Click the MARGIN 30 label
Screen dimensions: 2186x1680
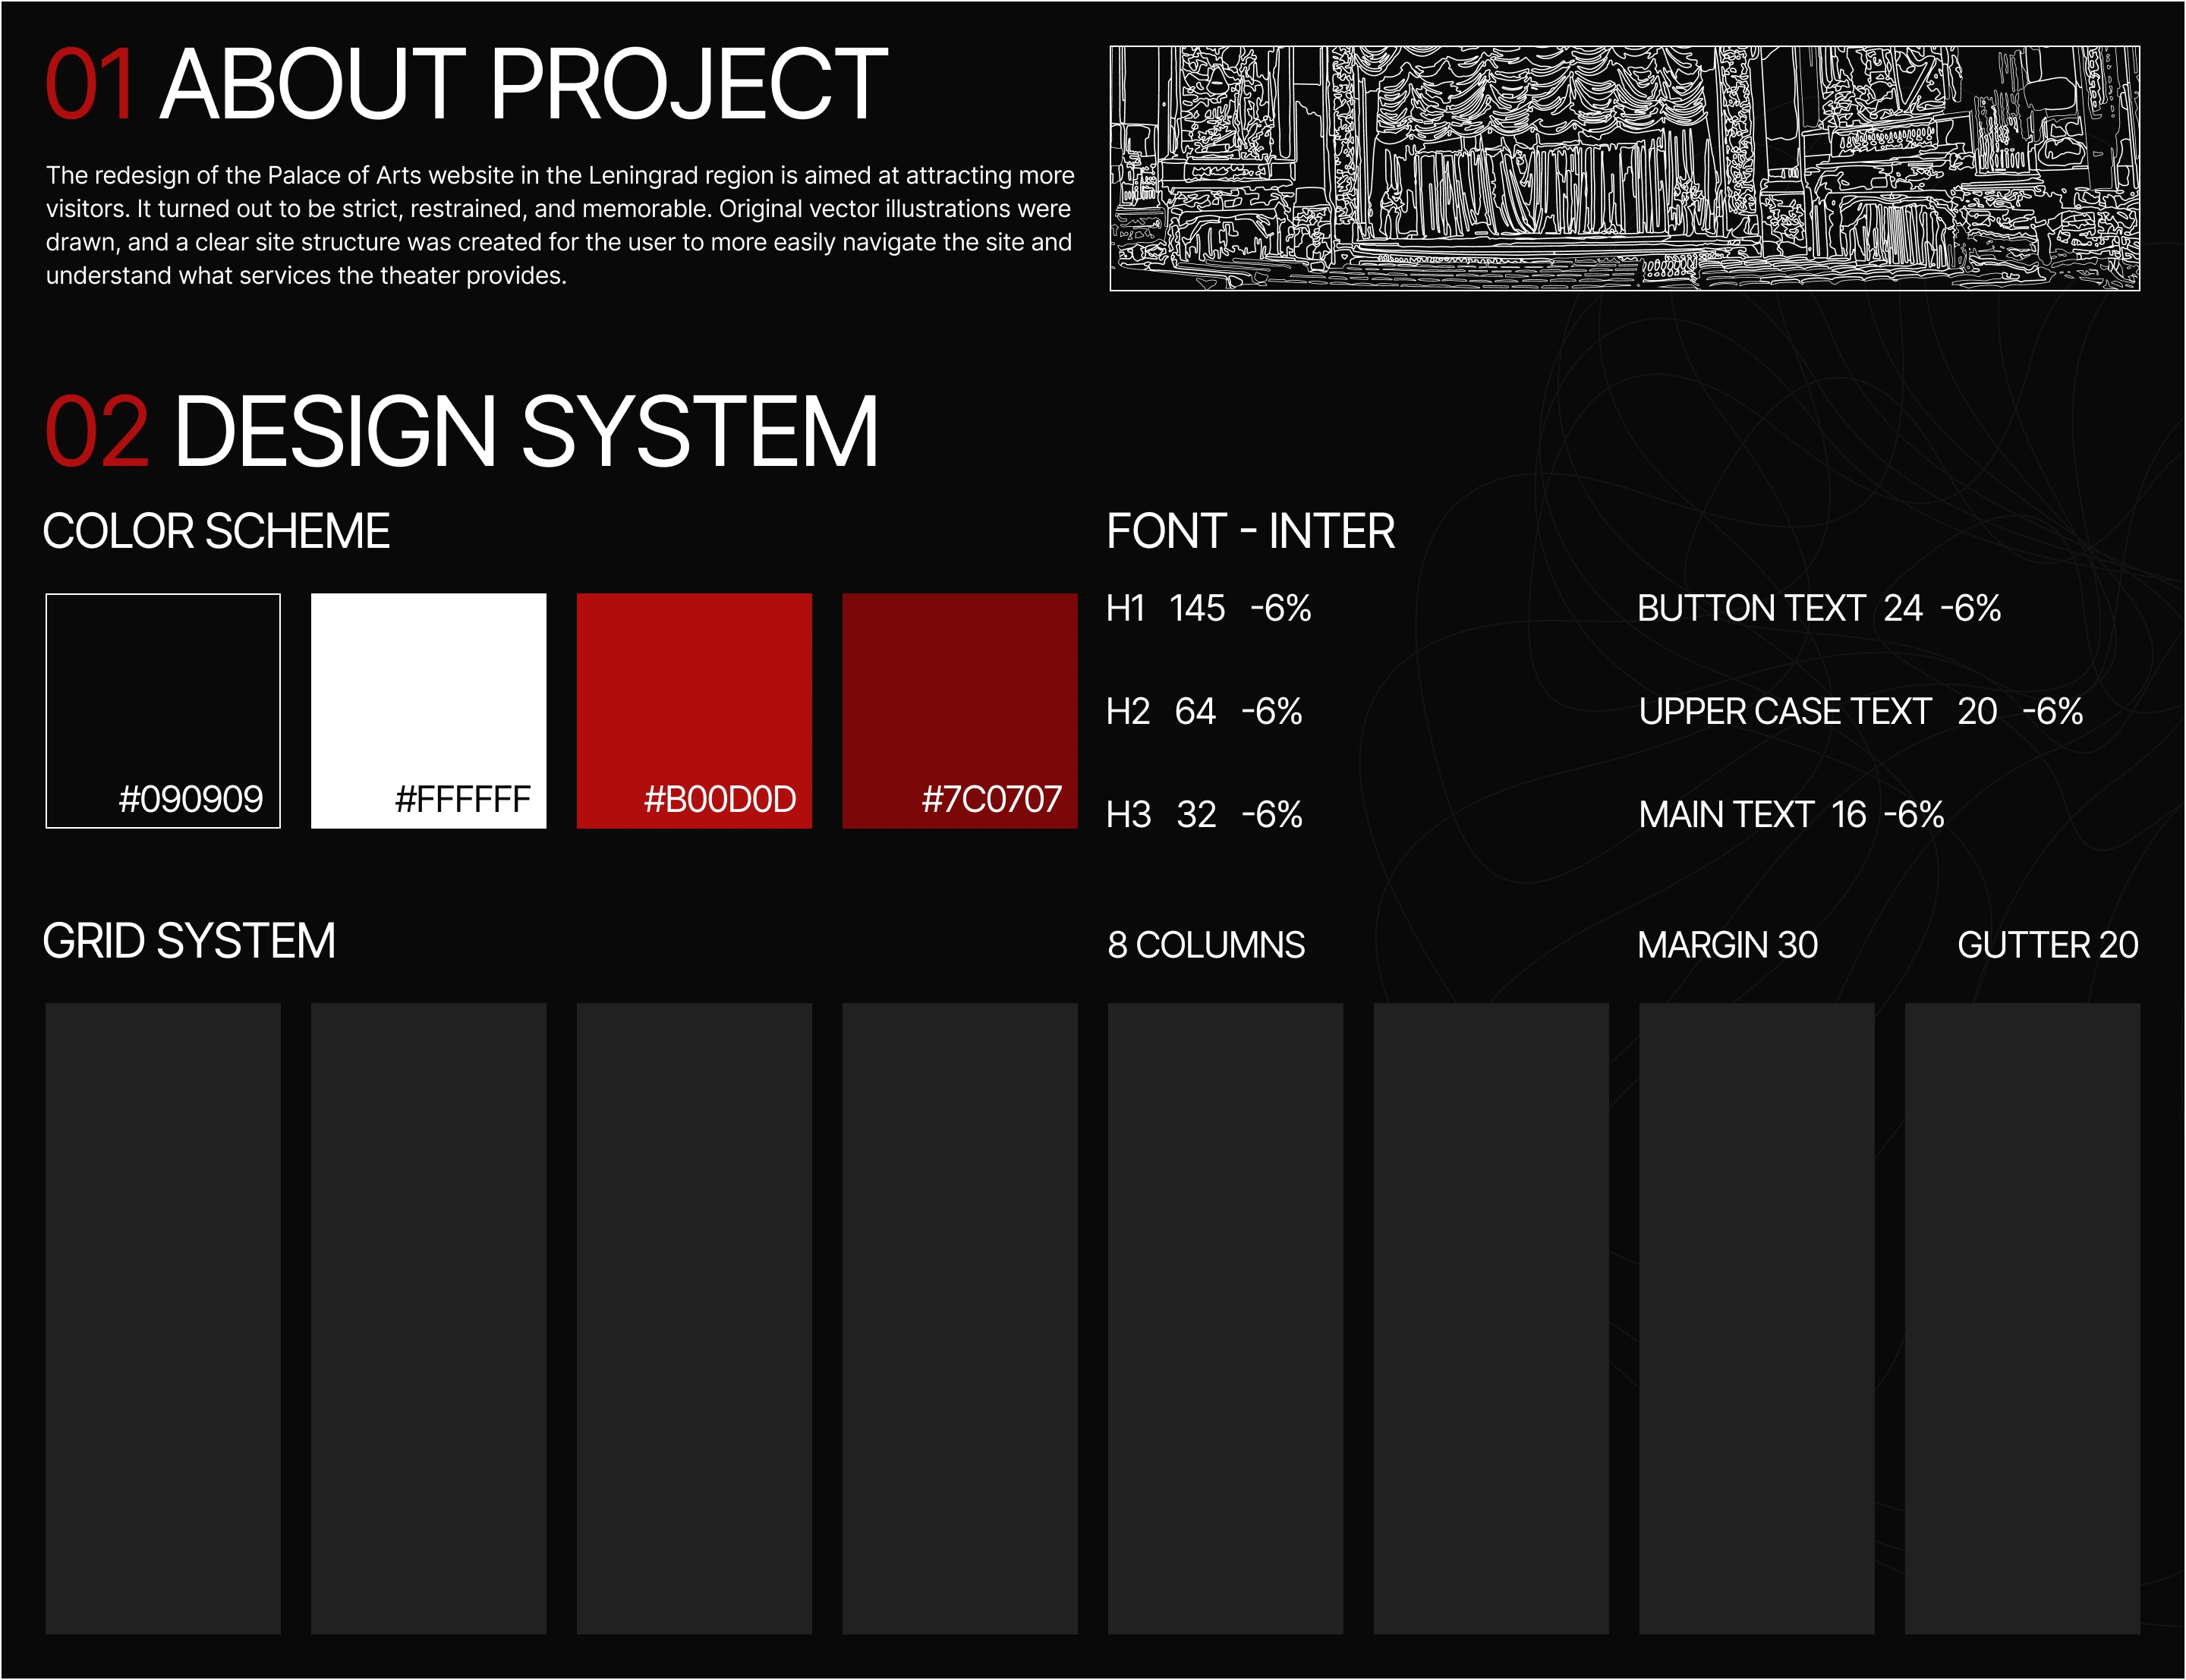click(x=1727, y=945)
